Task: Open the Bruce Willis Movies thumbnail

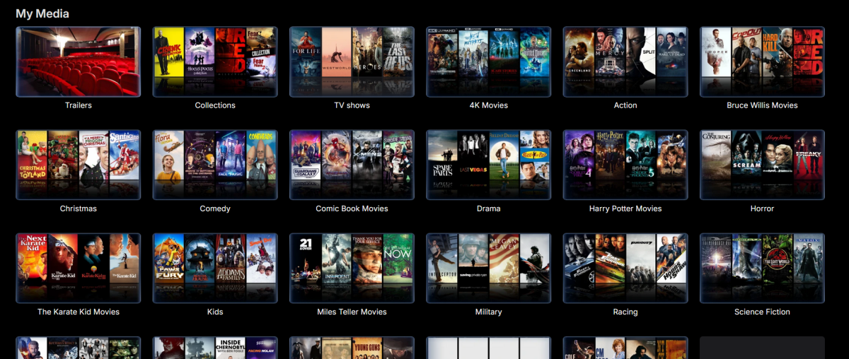Action: click(x=762, y=61)
